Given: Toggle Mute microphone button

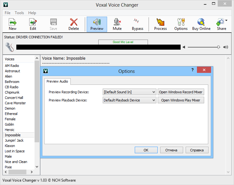Looking at the screenshot, I should 117,24.
